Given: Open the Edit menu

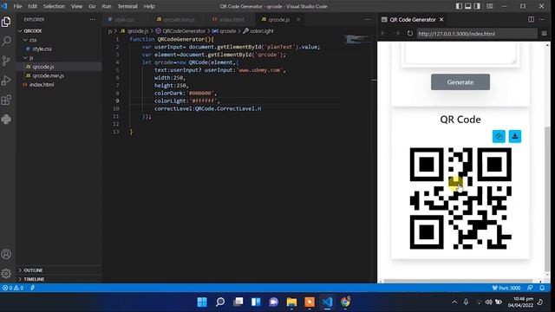Looking at the screenshot, I should click(x=32, y=6).
